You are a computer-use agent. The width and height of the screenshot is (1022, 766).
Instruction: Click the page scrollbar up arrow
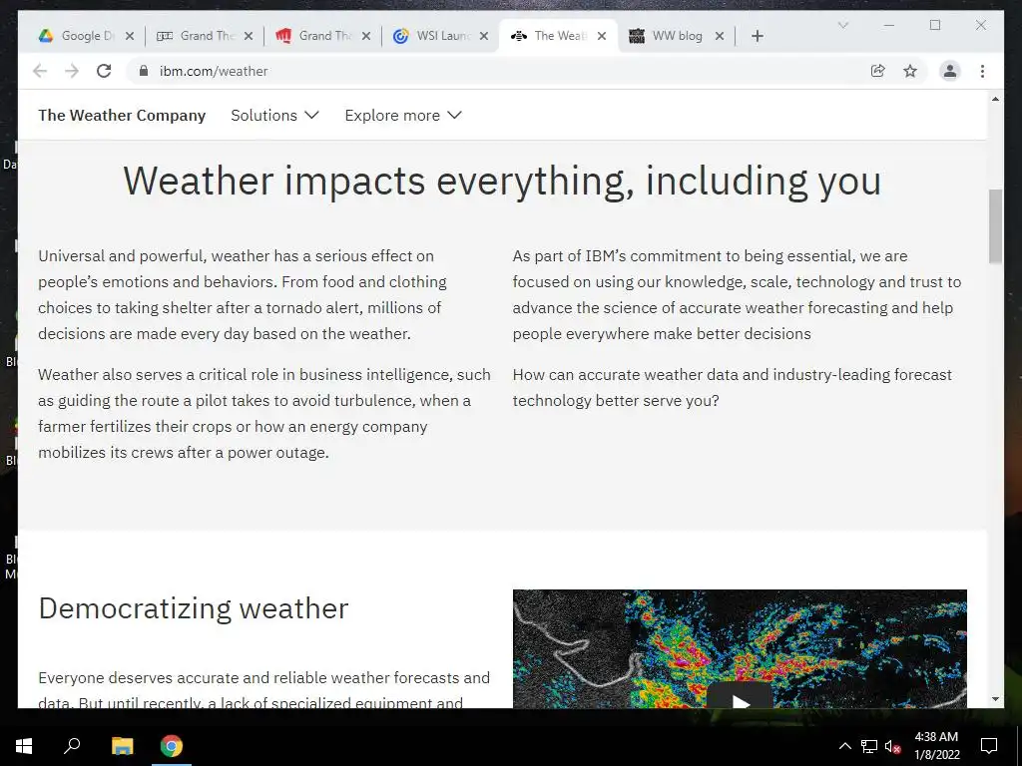click(995, 99)
